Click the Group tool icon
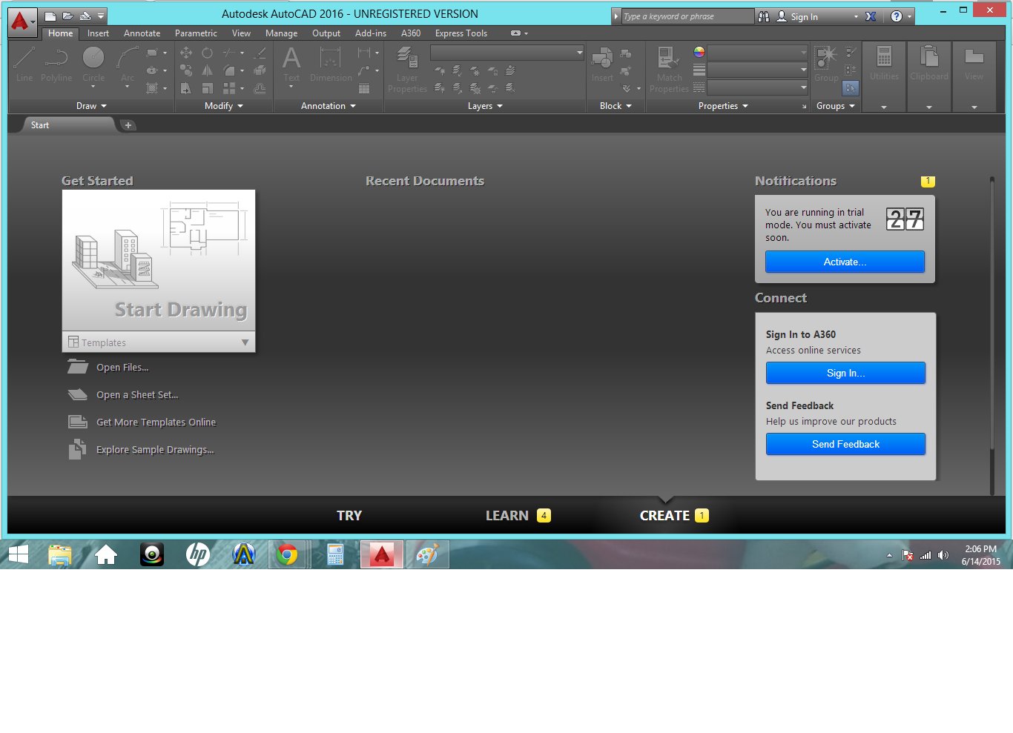1013x733 pixels. (x=826, y=64)
